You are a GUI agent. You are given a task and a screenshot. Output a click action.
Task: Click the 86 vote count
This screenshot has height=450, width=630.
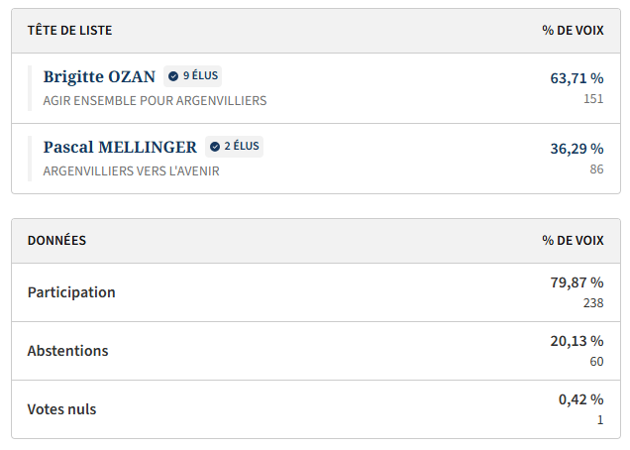596,169
